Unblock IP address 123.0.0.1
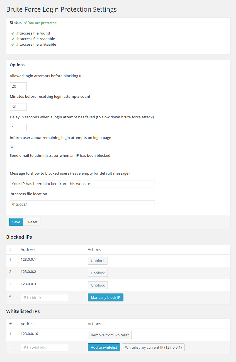236x362 pixels. pos(98,261)
